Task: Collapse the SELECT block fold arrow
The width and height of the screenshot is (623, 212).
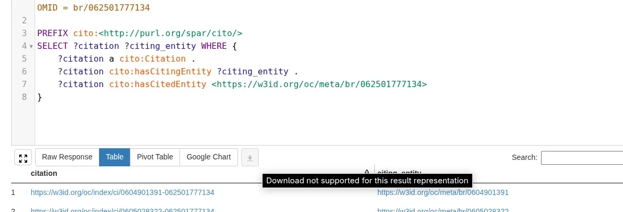Action: coord(31,46)
